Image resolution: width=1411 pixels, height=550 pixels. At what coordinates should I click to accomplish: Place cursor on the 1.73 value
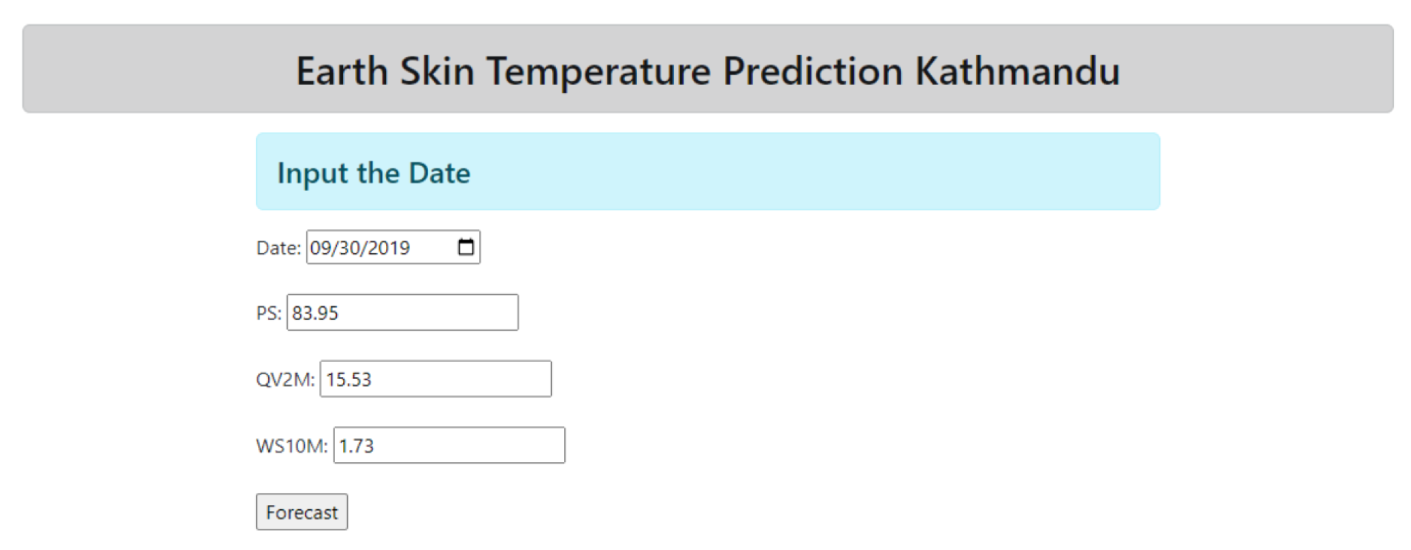(x=357, y=446)
